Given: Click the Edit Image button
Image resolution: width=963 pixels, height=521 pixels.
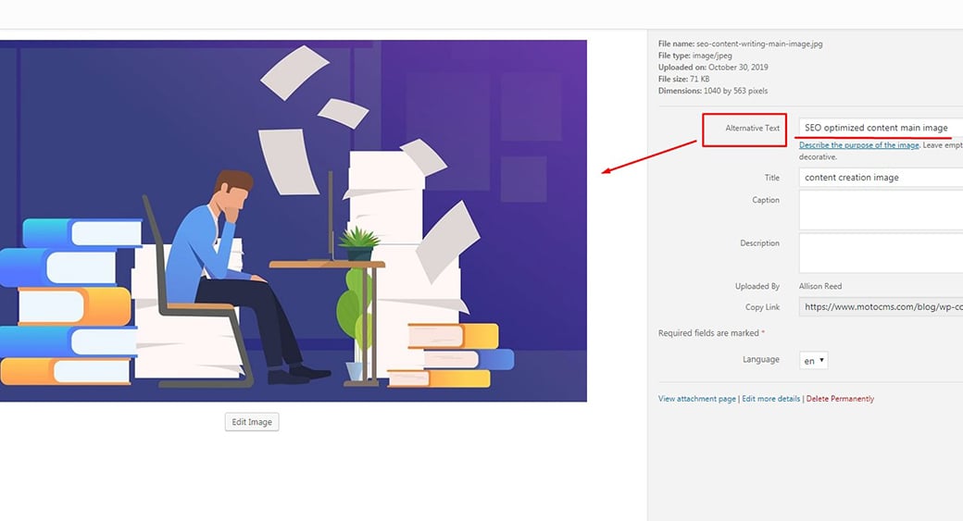Looking at the screenshot, I should click(x=251, y=422).
